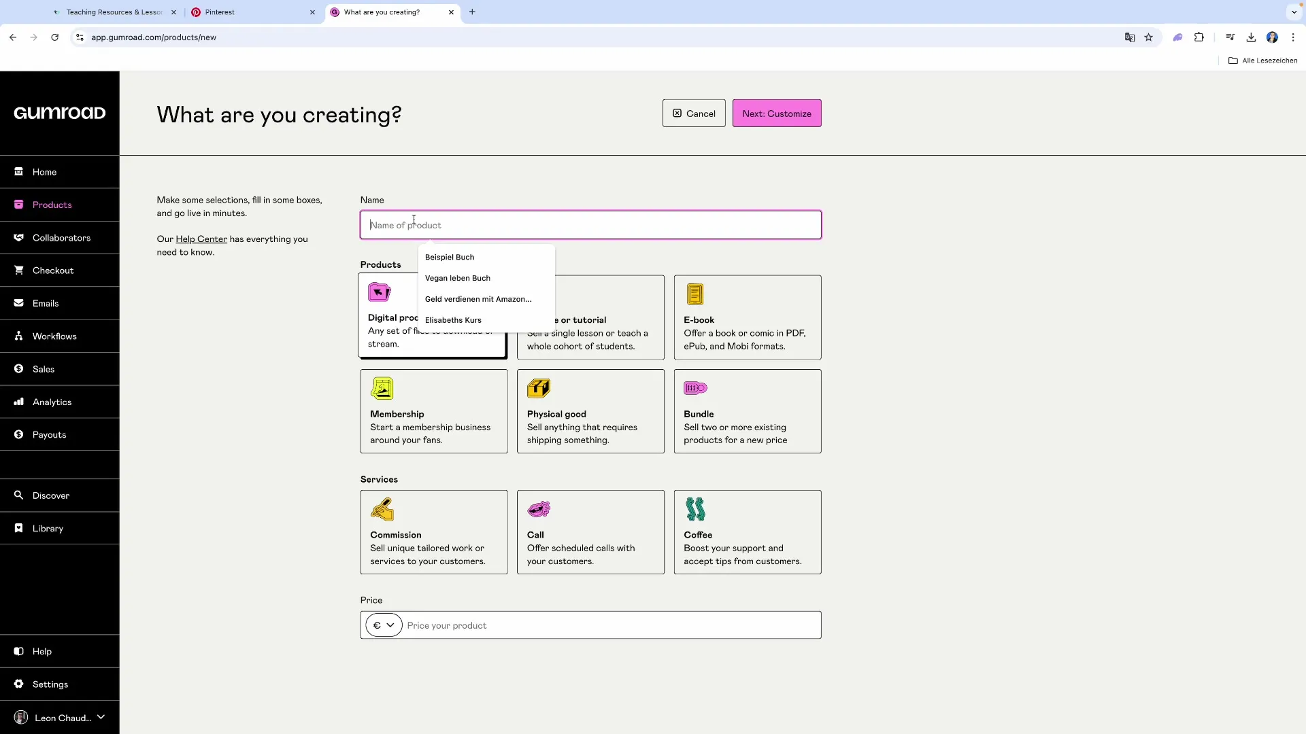Open the Help Center link
This screenshot has height=734, width=1306.
201,239
